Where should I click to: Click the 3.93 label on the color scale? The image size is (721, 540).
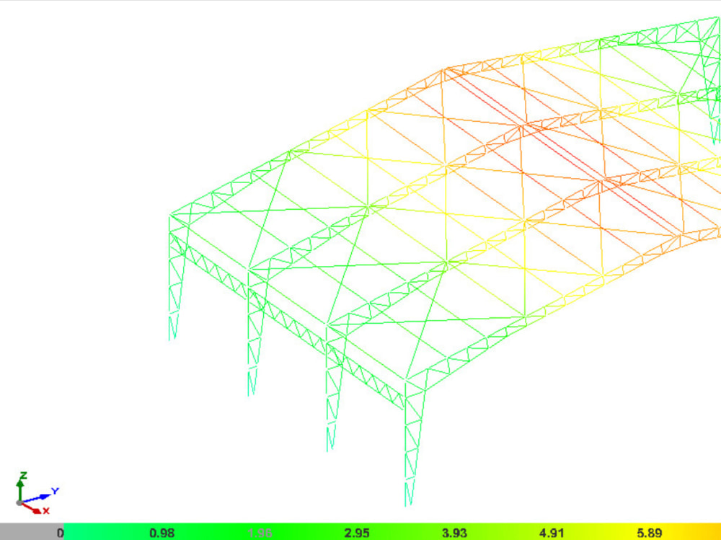[454, 533]
